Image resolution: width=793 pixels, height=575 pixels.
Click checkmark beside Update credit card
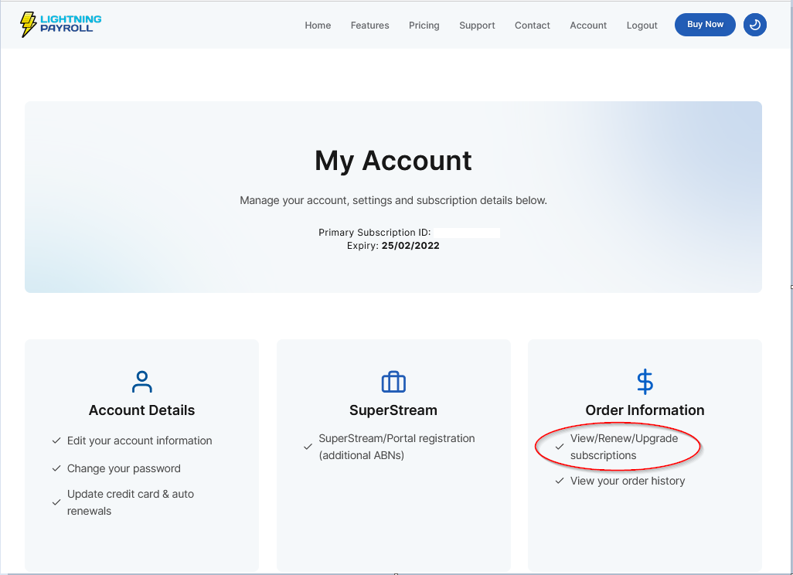pos(56,502)
